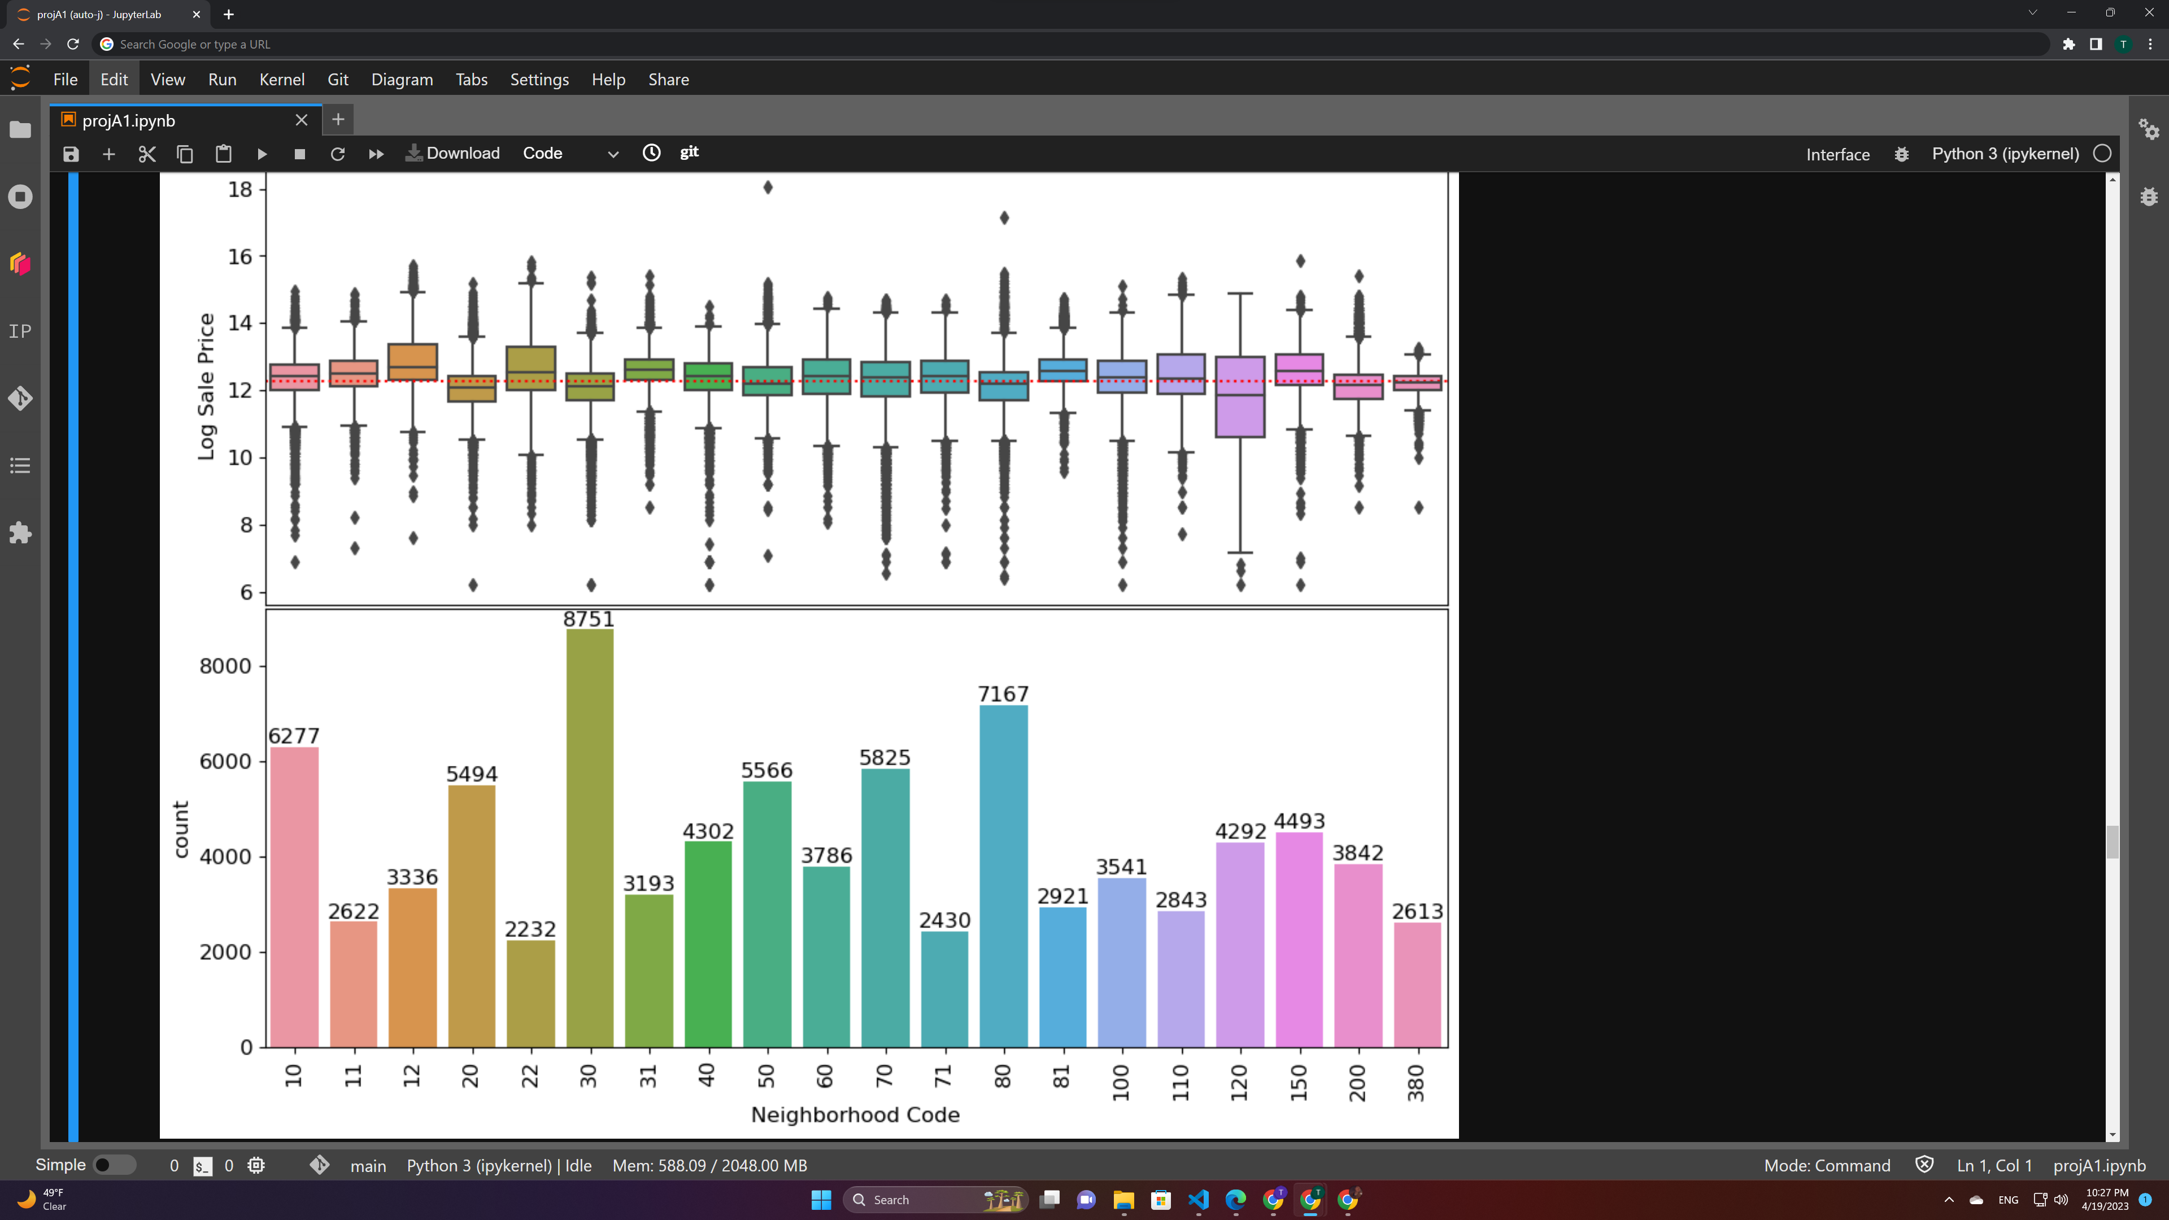This screenshot has width=2169, height=1220.
Task: Open the Kernel menu
Action: tap(281, 79)
